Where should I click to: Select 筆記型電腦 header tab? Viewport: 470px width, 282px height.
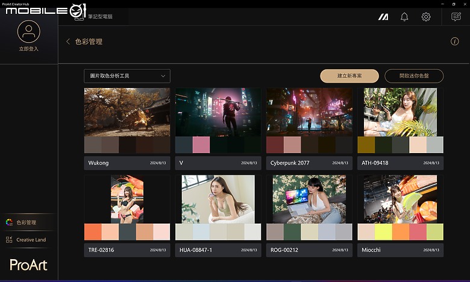click(x=100, y=16)
